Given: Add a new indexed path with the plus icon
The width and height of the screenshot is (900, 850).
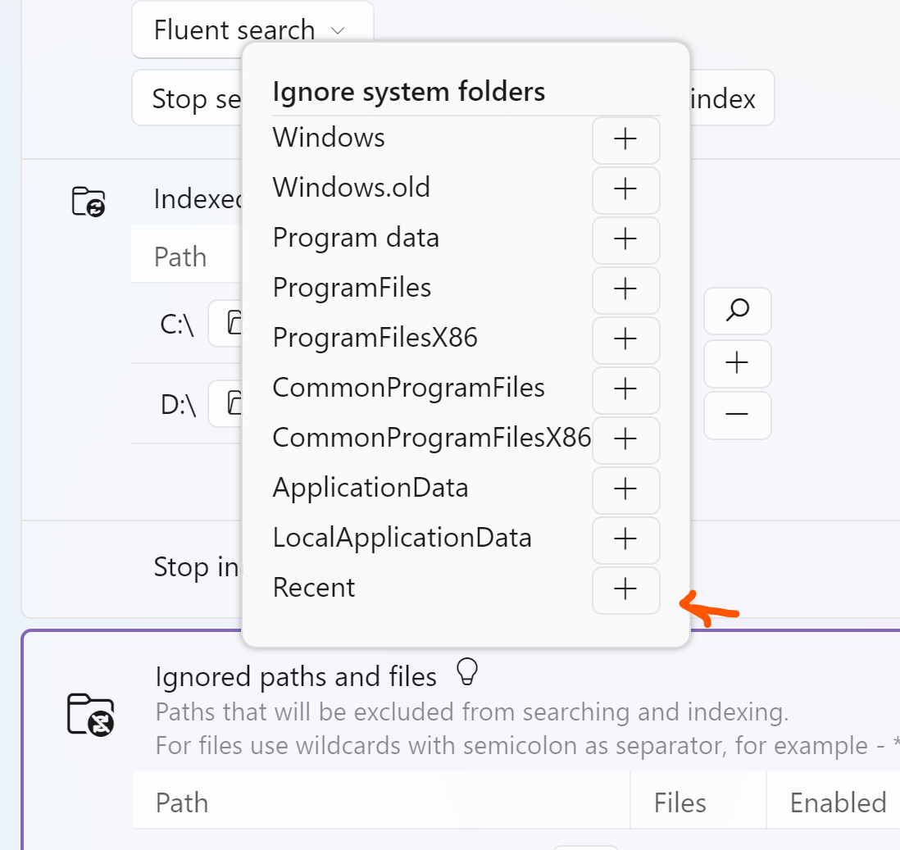Looking at the screenshot, I should [736, 364].
